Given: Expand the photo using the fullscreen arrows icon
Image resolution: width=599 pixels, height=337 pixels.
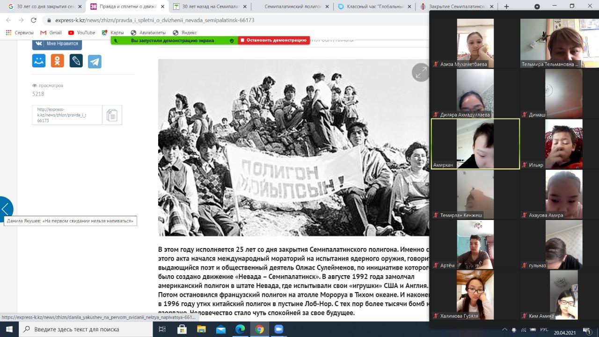Looking at the screenshot, I should coord(420,73).
